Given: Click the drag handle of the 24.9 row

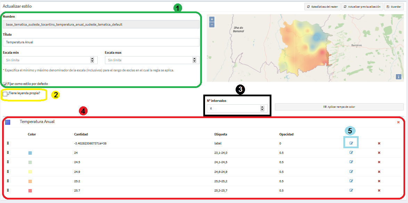Looking at the screenshot, I should point(8,171).
